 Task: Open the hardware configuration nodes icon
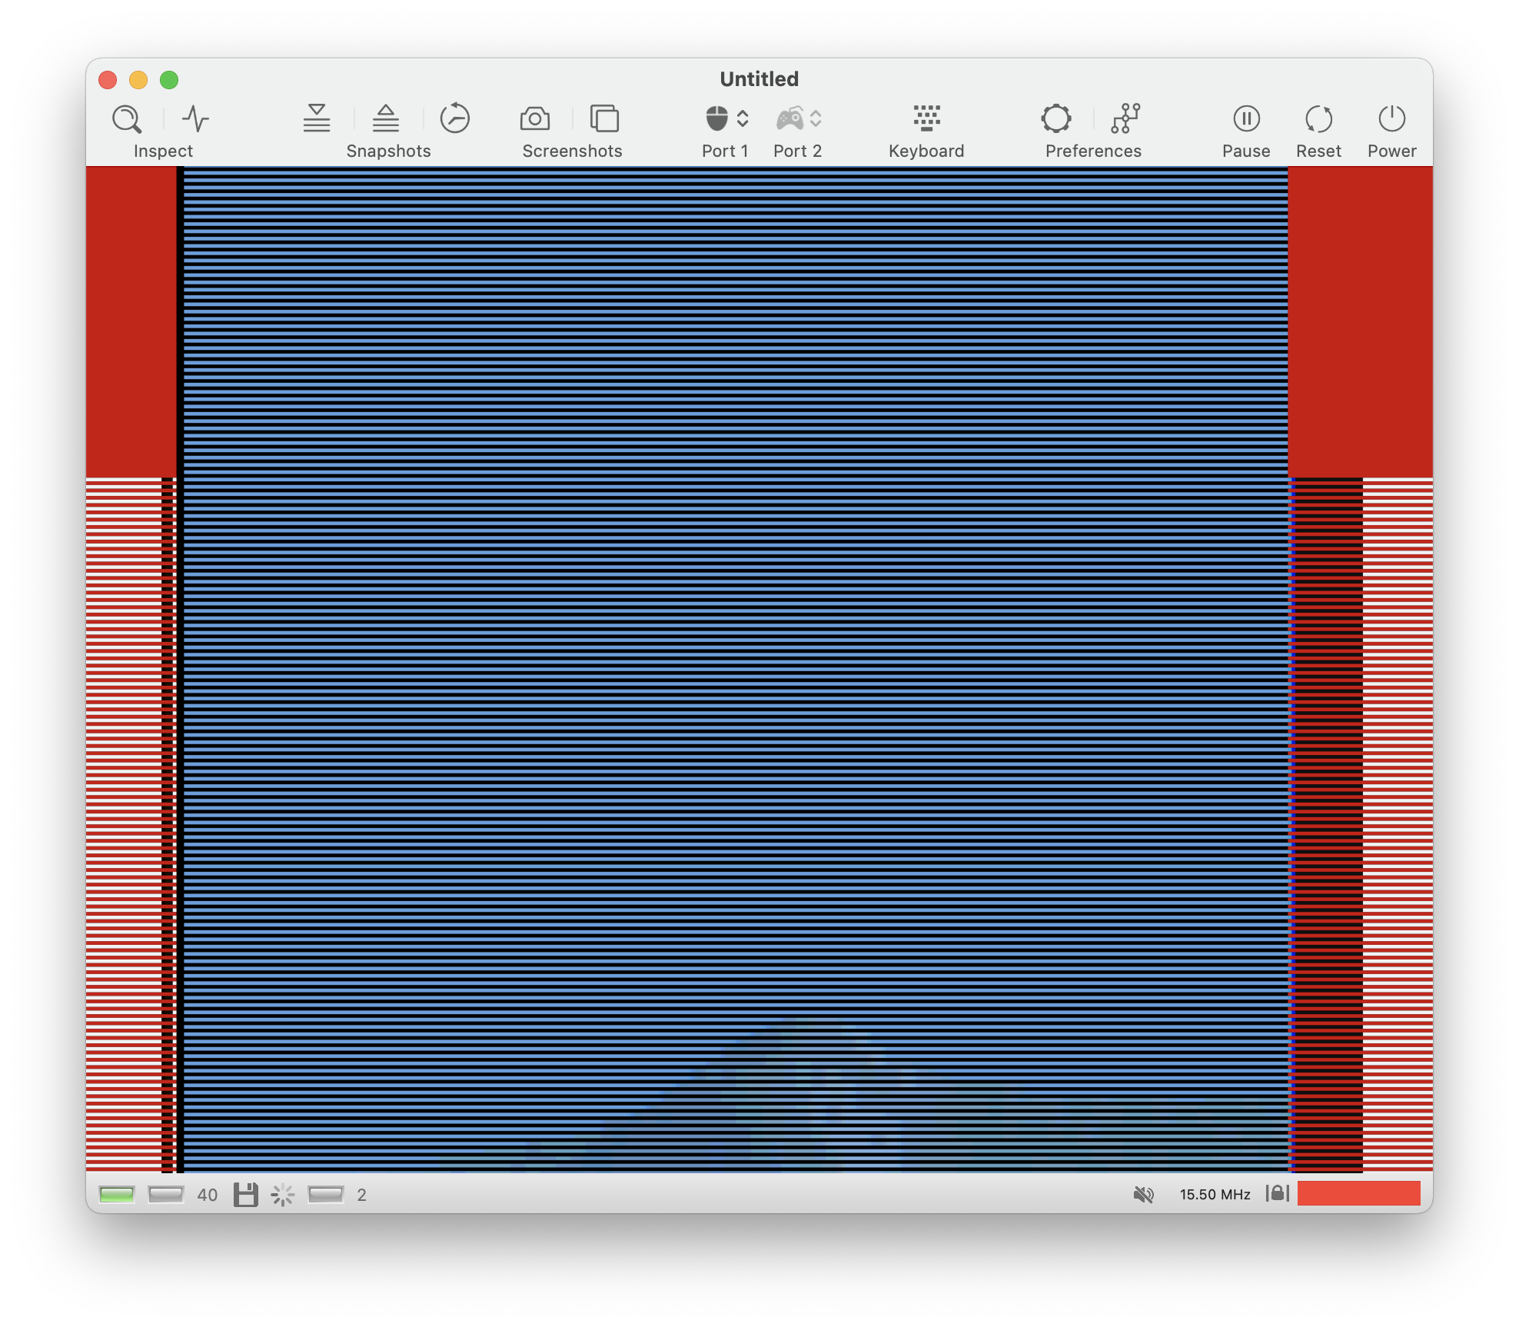pyautogui.click(x=1126, y=118)
